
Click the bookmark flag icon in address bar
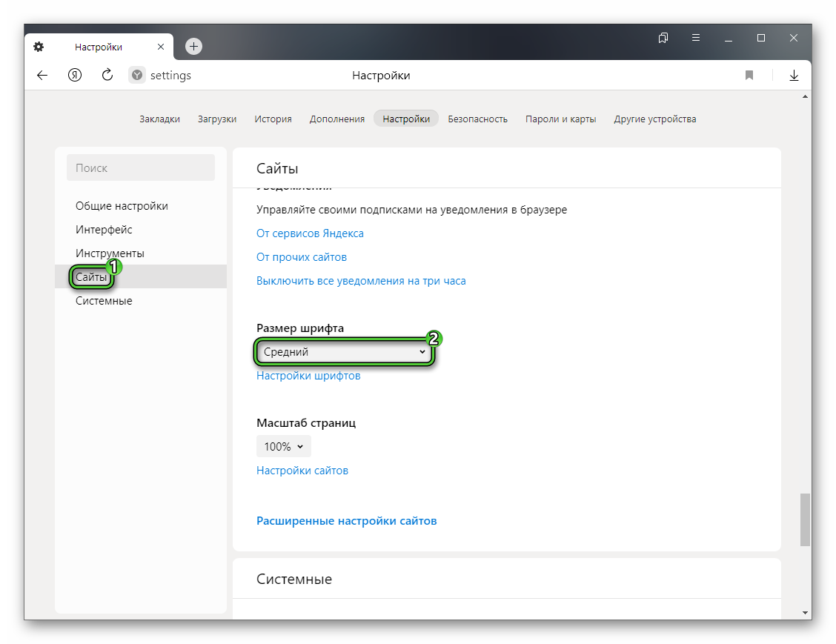click(749, 76)
